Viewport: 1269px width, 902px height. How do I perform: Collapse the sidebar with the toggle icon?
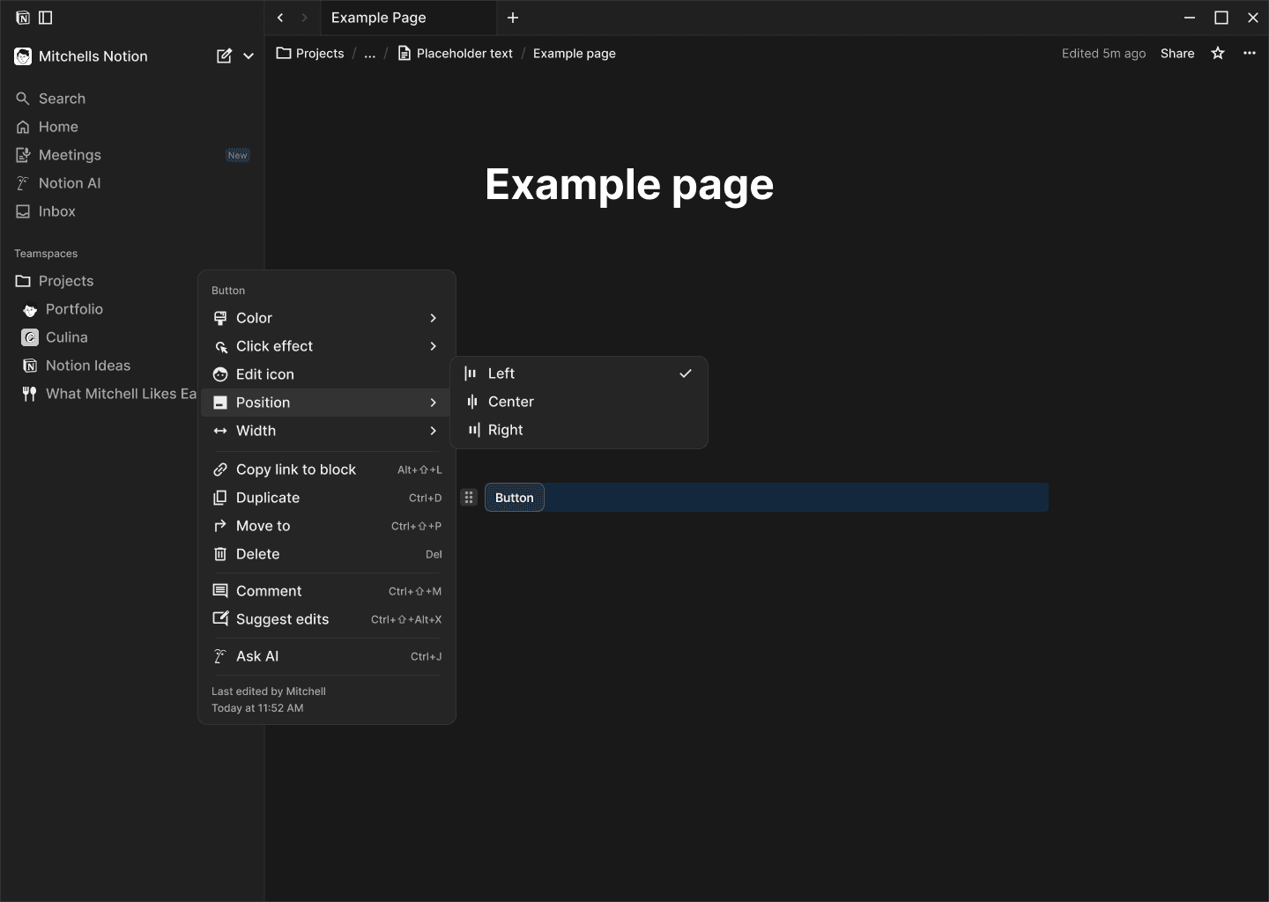click(x=46, y=17)
